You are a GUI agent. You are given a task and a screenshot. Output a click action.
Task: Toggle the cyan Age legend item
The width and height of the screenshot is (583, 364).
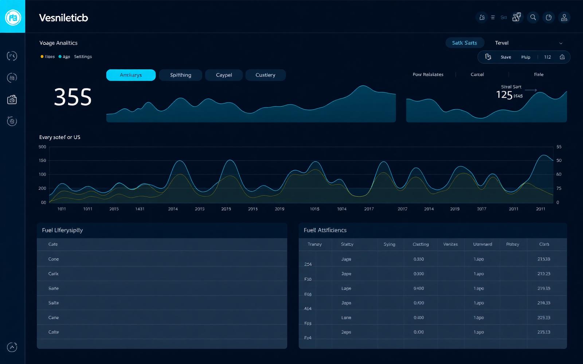tap(64, 56)
